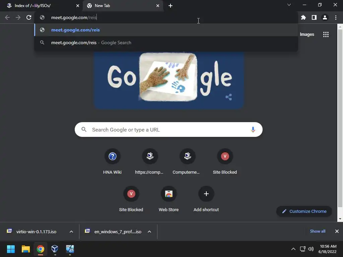Open the profile avatar menu

[325, 17]
